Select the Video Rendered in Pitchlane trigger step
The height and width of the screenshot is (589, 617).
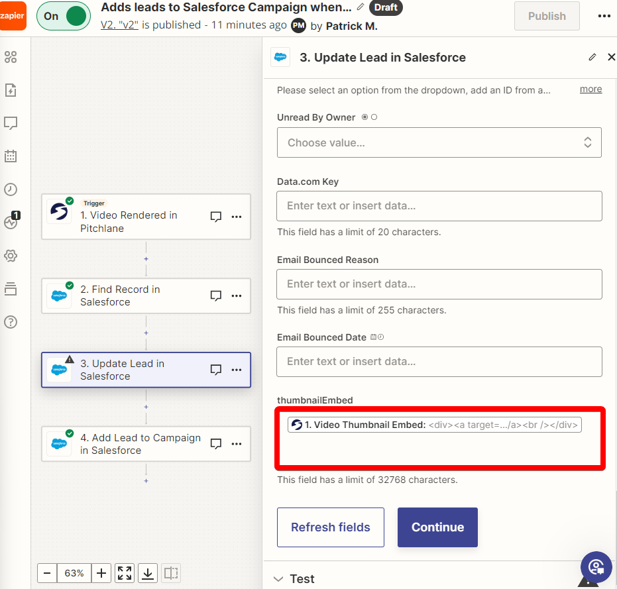point(146,217)
